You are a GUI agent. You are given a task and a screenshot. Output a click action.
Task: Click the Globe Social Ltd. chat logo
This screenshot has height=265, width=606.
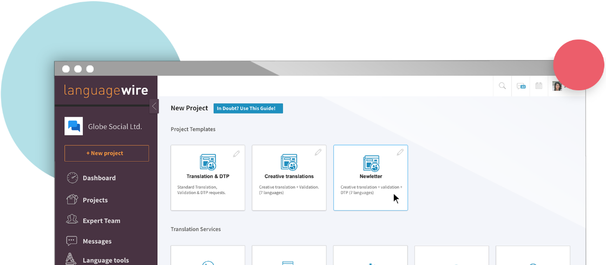[x=74, y=126]
